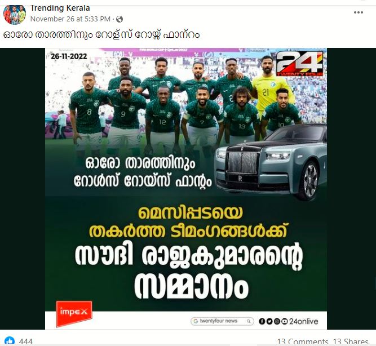Viewport: 376px width, 346px height.
Task: Open the Trending Kerala page name
Action: 60,8
